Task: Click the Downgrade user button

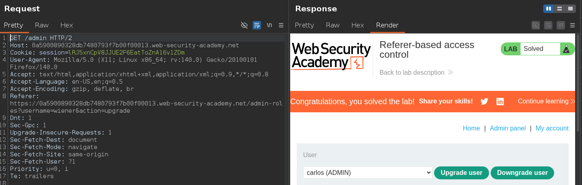Action: 522,172
